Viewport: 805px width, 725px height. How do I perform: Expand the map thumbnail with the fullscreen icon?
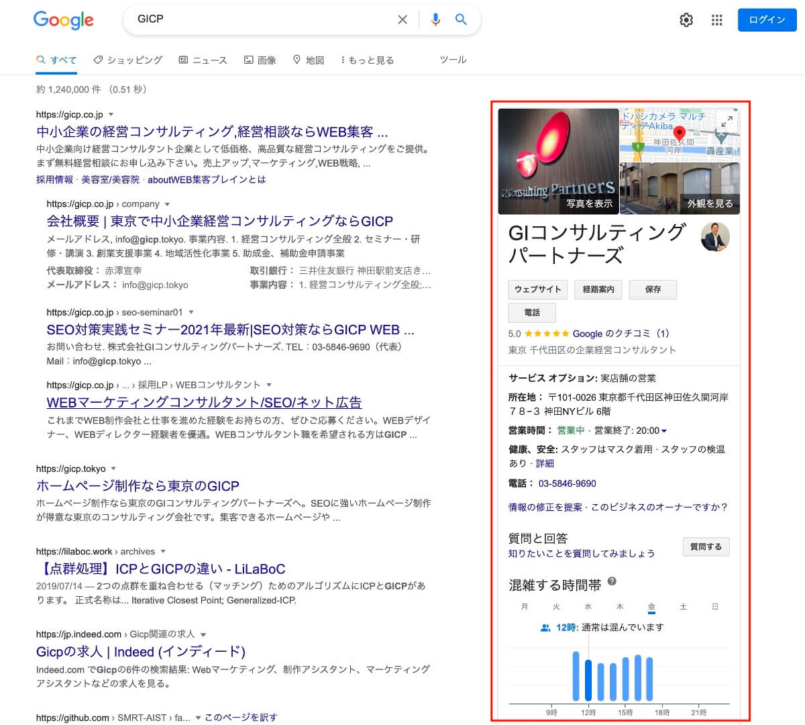coord(727,122)
